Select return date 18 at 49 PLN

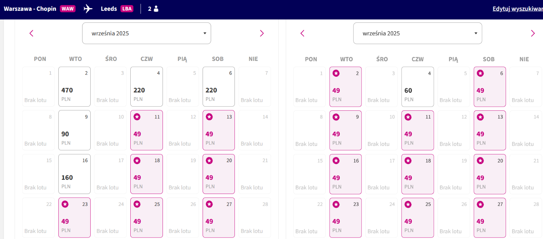[417, 174]
